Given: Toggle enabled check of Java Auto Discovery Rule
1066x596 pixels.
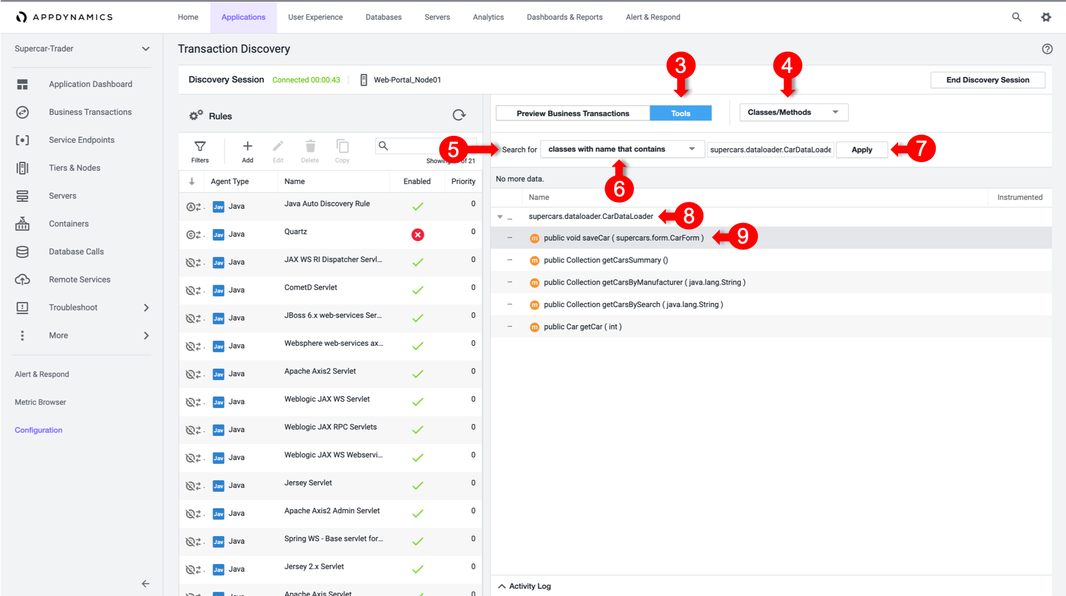Looking at the screenshot, I should pos(418,207).
